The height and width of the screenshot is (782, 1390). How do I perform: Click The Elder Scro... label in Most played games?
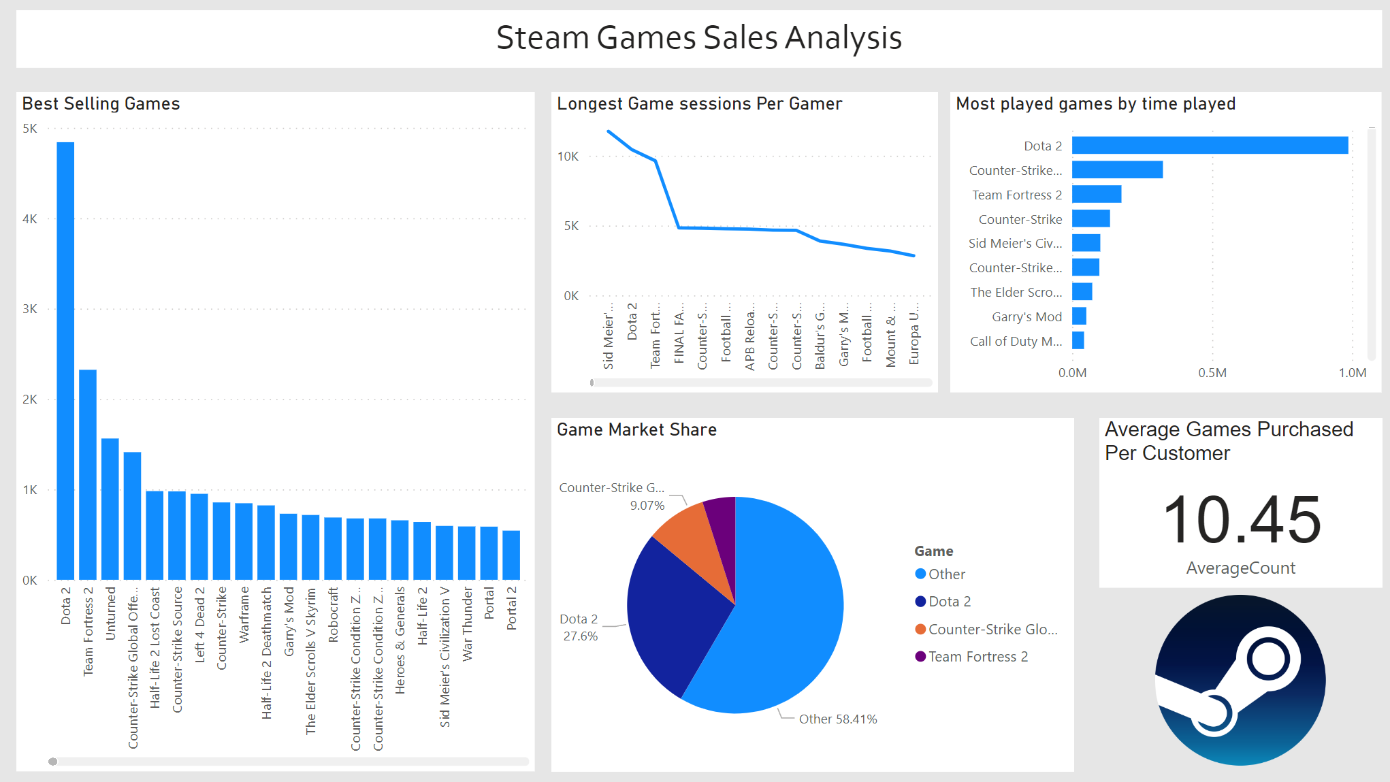(1016, 292)
